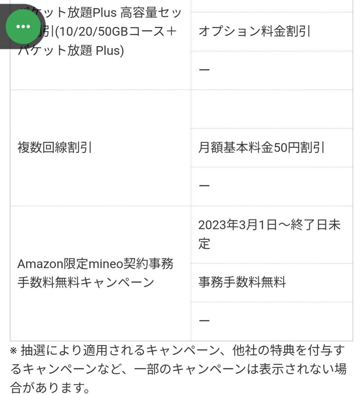Click the empty cell above 月額基本料金50円割引
363x394 pixels.
click(x=271, y=109)
